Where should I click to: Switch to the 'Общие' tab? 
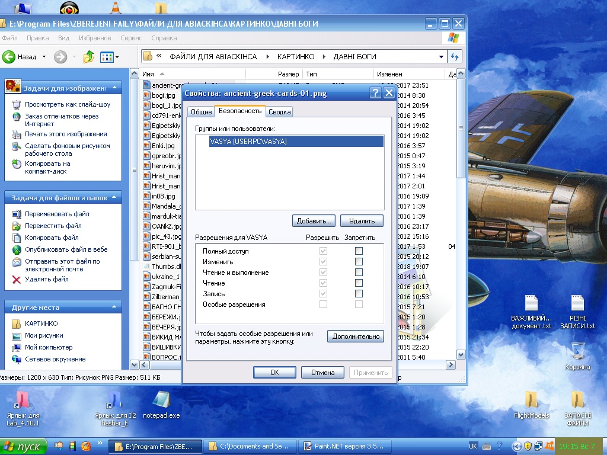point(201,112)
